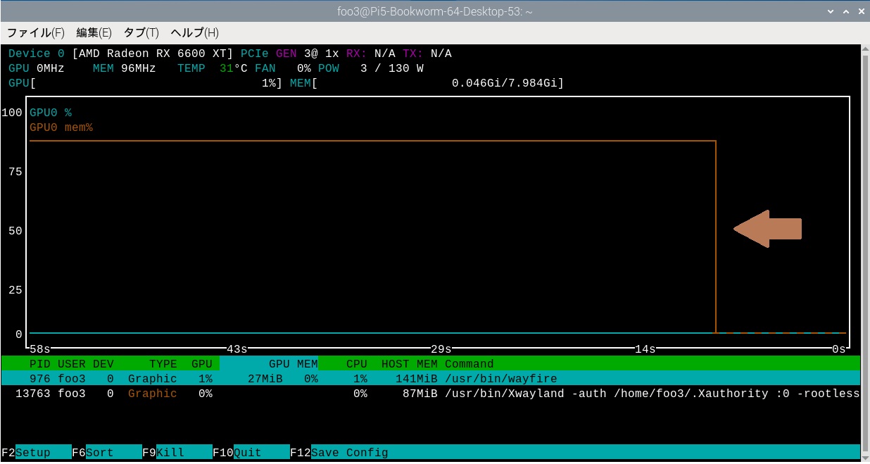Open the ヘルプ(H) menu
Viewport: 870px width, 464px height.
(x=194, y=32)
